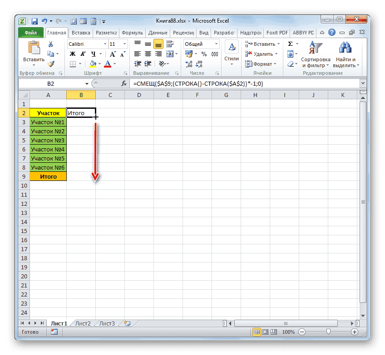Toggle wrap text alignment icon
Viewport: 385px width, 355px height.
170,44
